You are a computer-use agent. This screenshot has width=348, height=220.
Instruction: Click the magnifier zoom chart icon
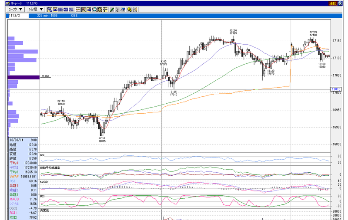pyautogui.click(x=94, y=10)
